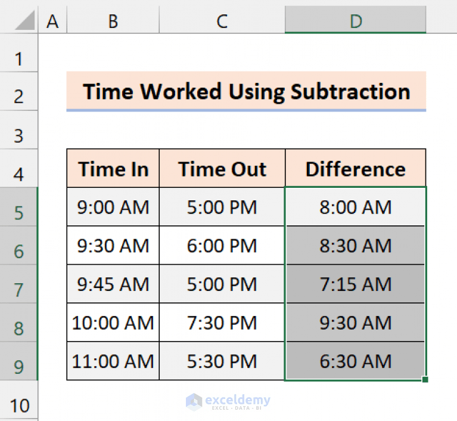The height and width of the screenshot is (421, 457).
Task: Select row 3 header
Action: [18, 130]
